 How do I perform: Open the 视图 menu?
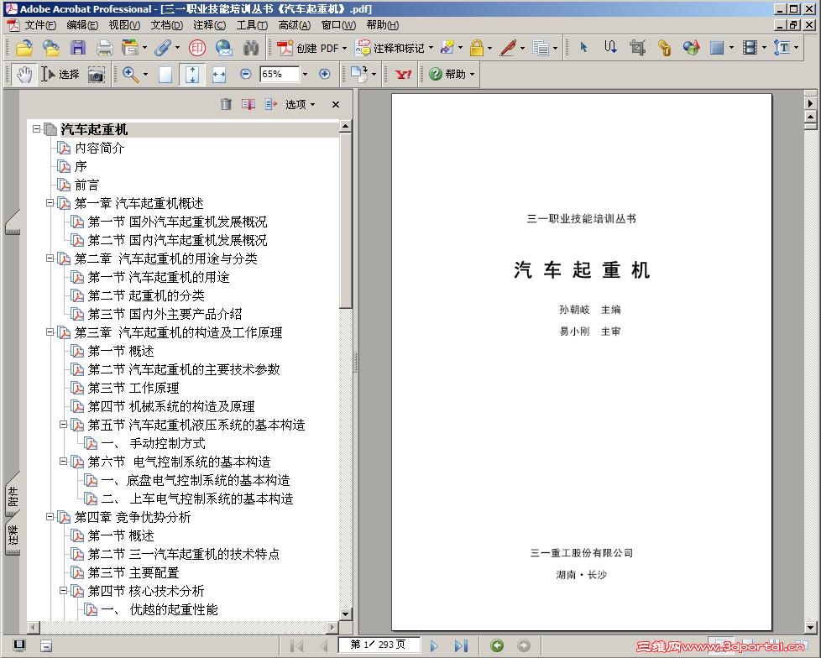point(124,25)
